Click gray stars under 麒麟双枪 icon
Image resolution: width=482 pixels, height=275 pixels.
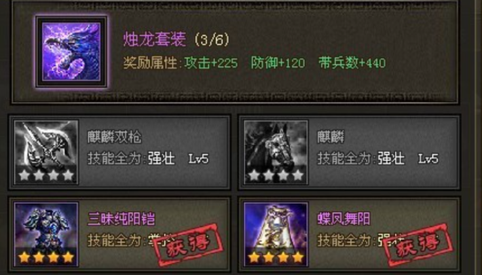[46, 175]
